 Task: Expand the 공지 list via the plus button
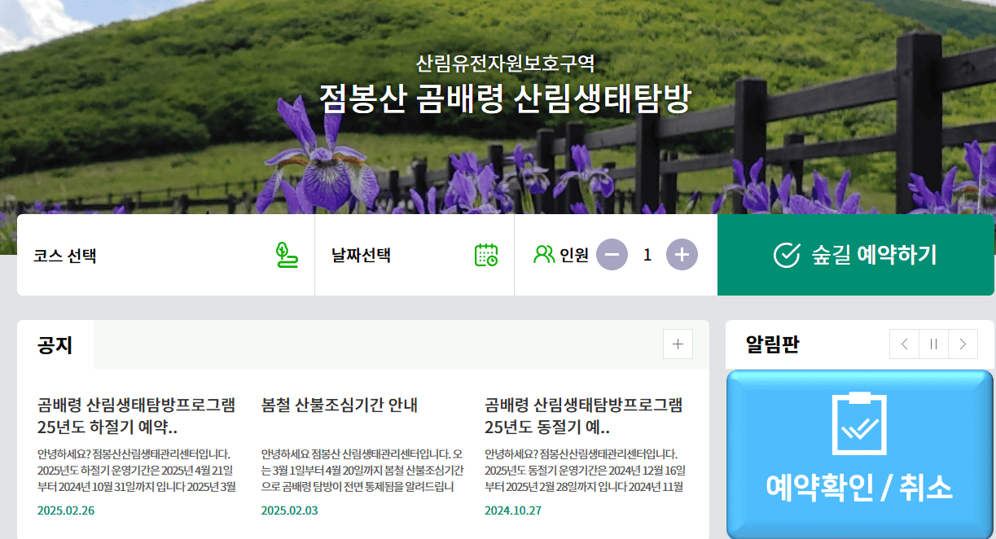(x=677, y=344)
